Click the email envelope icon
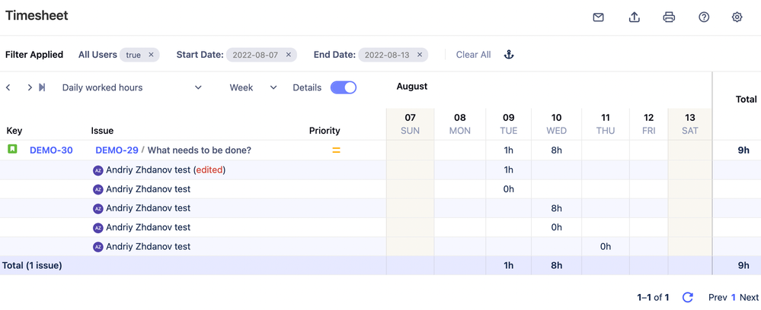This screenshot has height=310, width=761. (x=599, y=17)
